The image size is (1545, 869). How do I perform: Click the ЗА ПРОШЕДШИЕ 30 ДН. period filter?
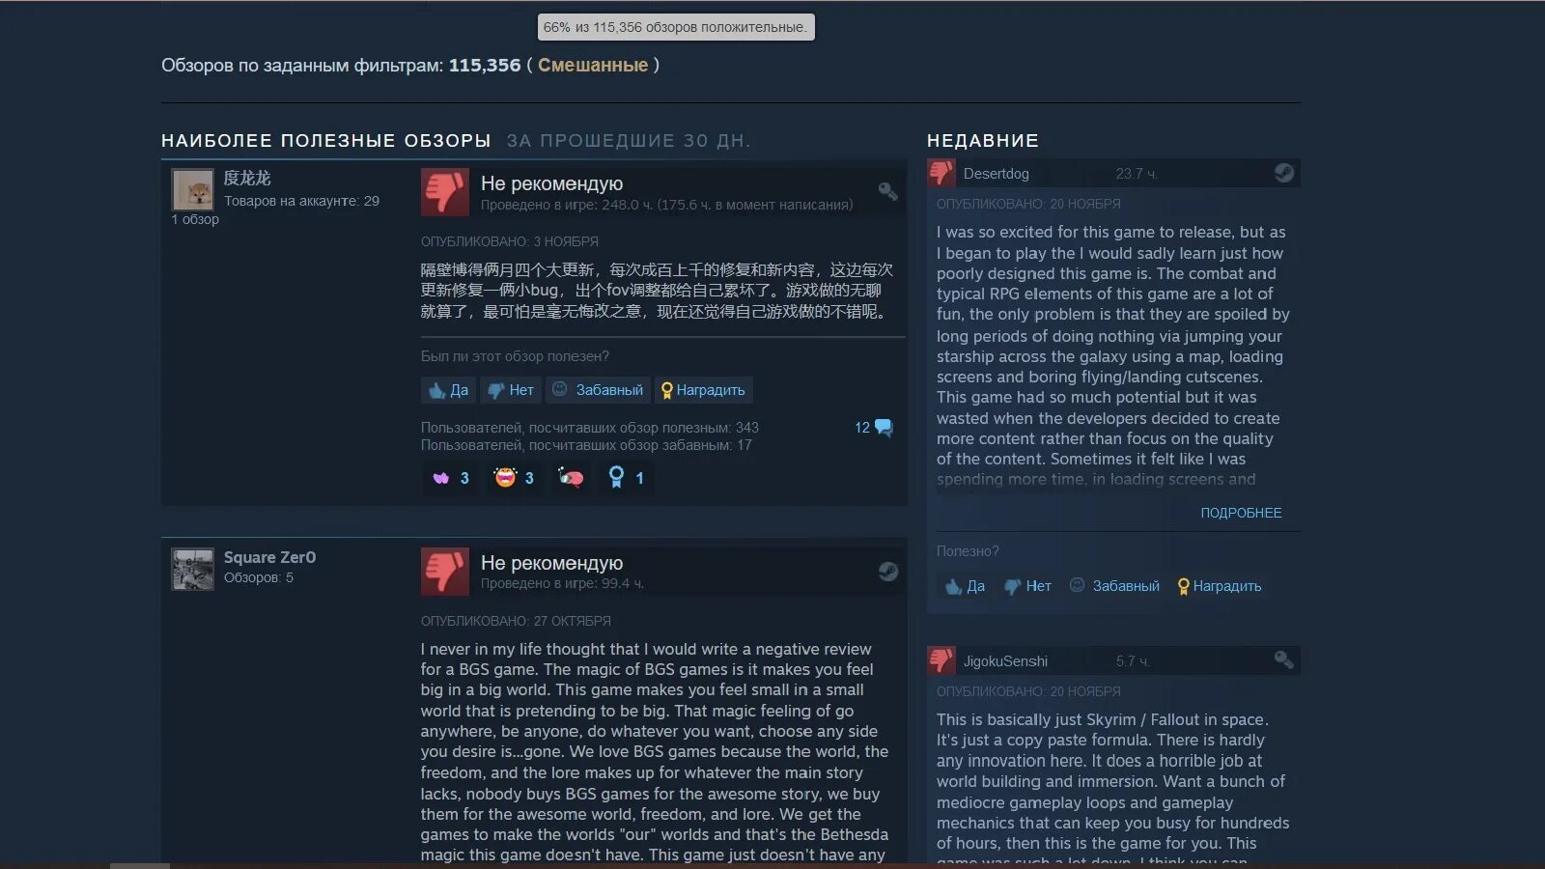[629, 141]
